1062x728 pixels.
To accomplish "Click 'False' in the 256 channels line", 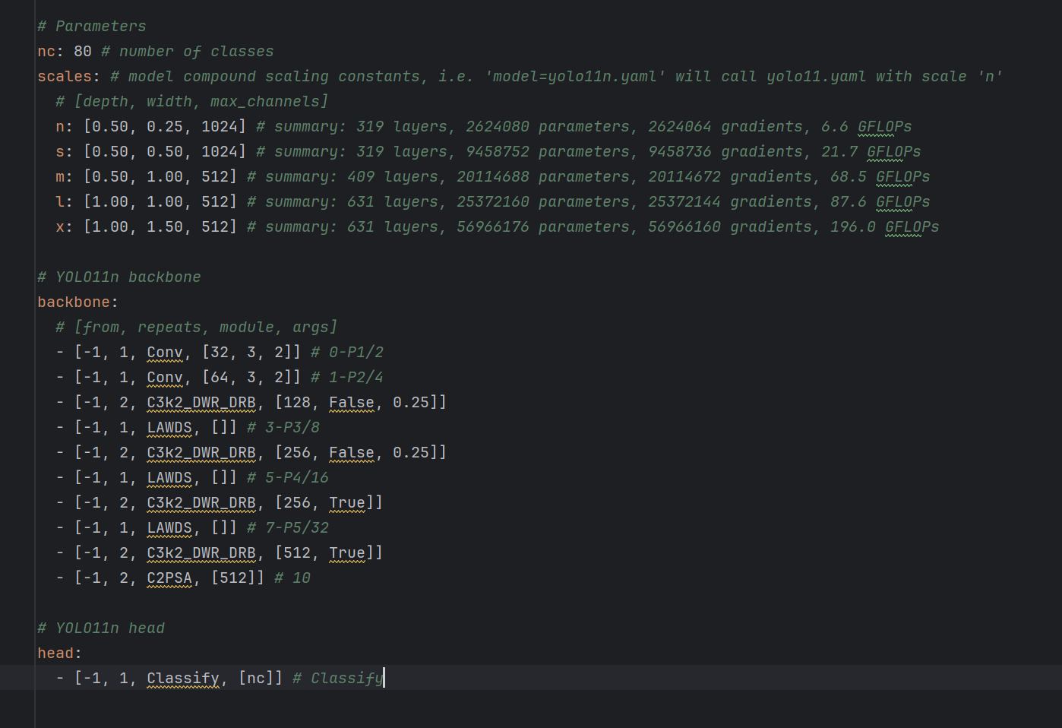I will (352, 452).
